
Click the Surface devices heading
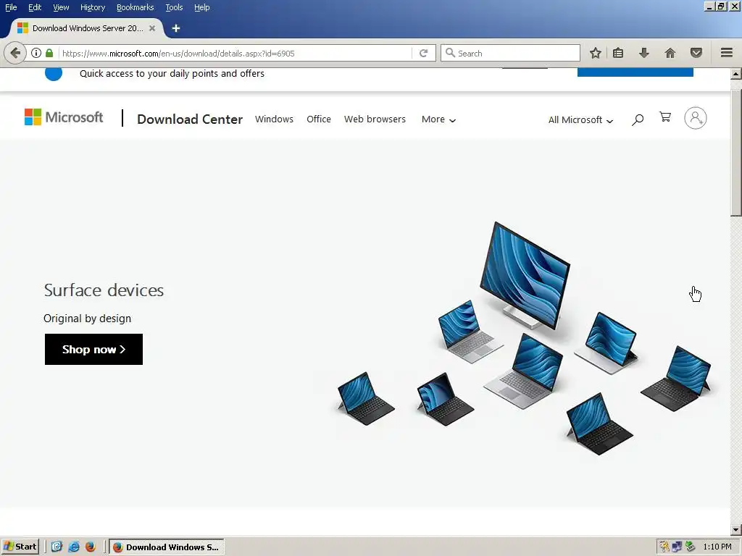click(104, 290)
